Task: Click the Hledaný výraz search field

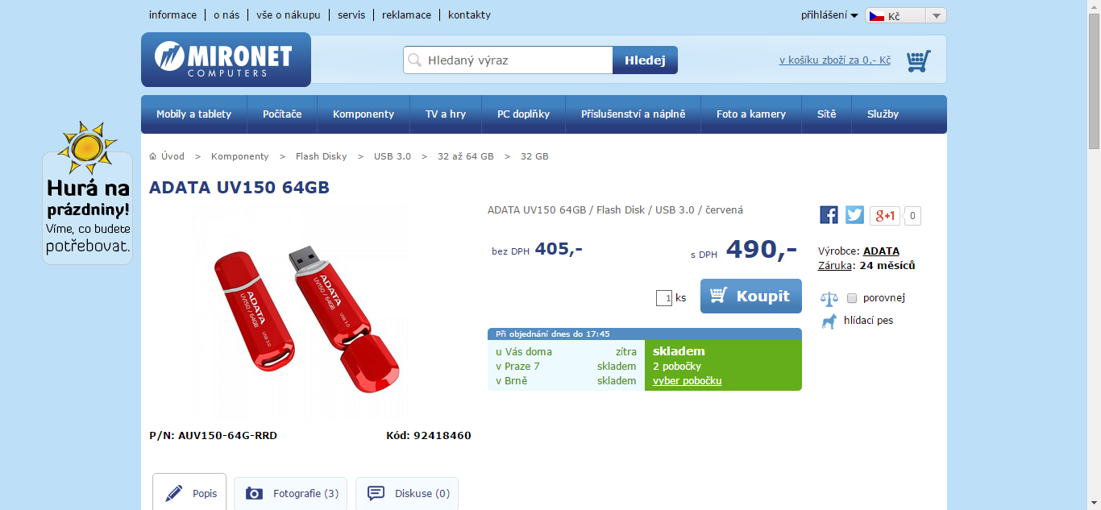Action: [509, 60]
